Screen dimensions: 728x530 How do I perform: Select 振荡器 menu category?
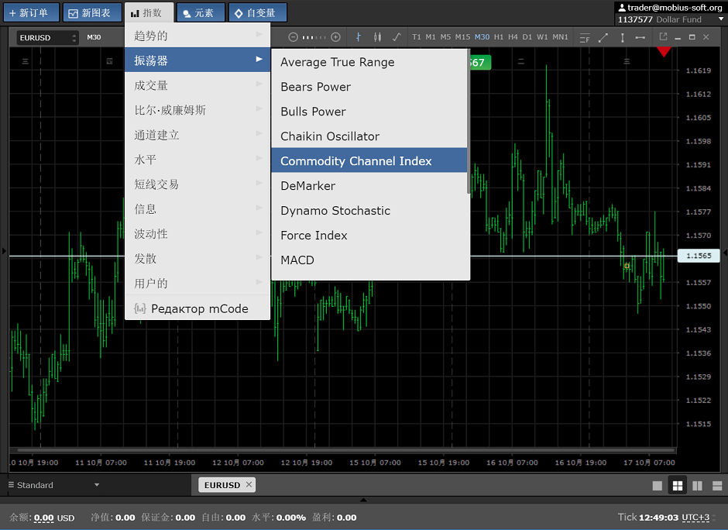click(x=197, y=60)
